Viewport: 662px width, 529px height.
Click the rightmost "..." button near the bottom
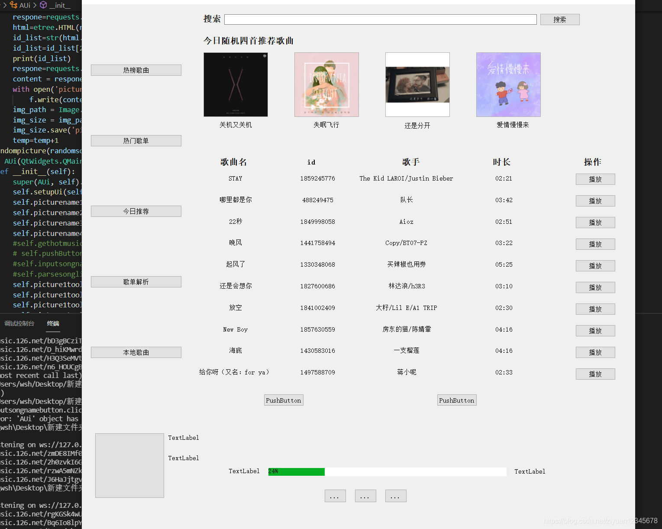pyautogui.click(x=395, y=496)
